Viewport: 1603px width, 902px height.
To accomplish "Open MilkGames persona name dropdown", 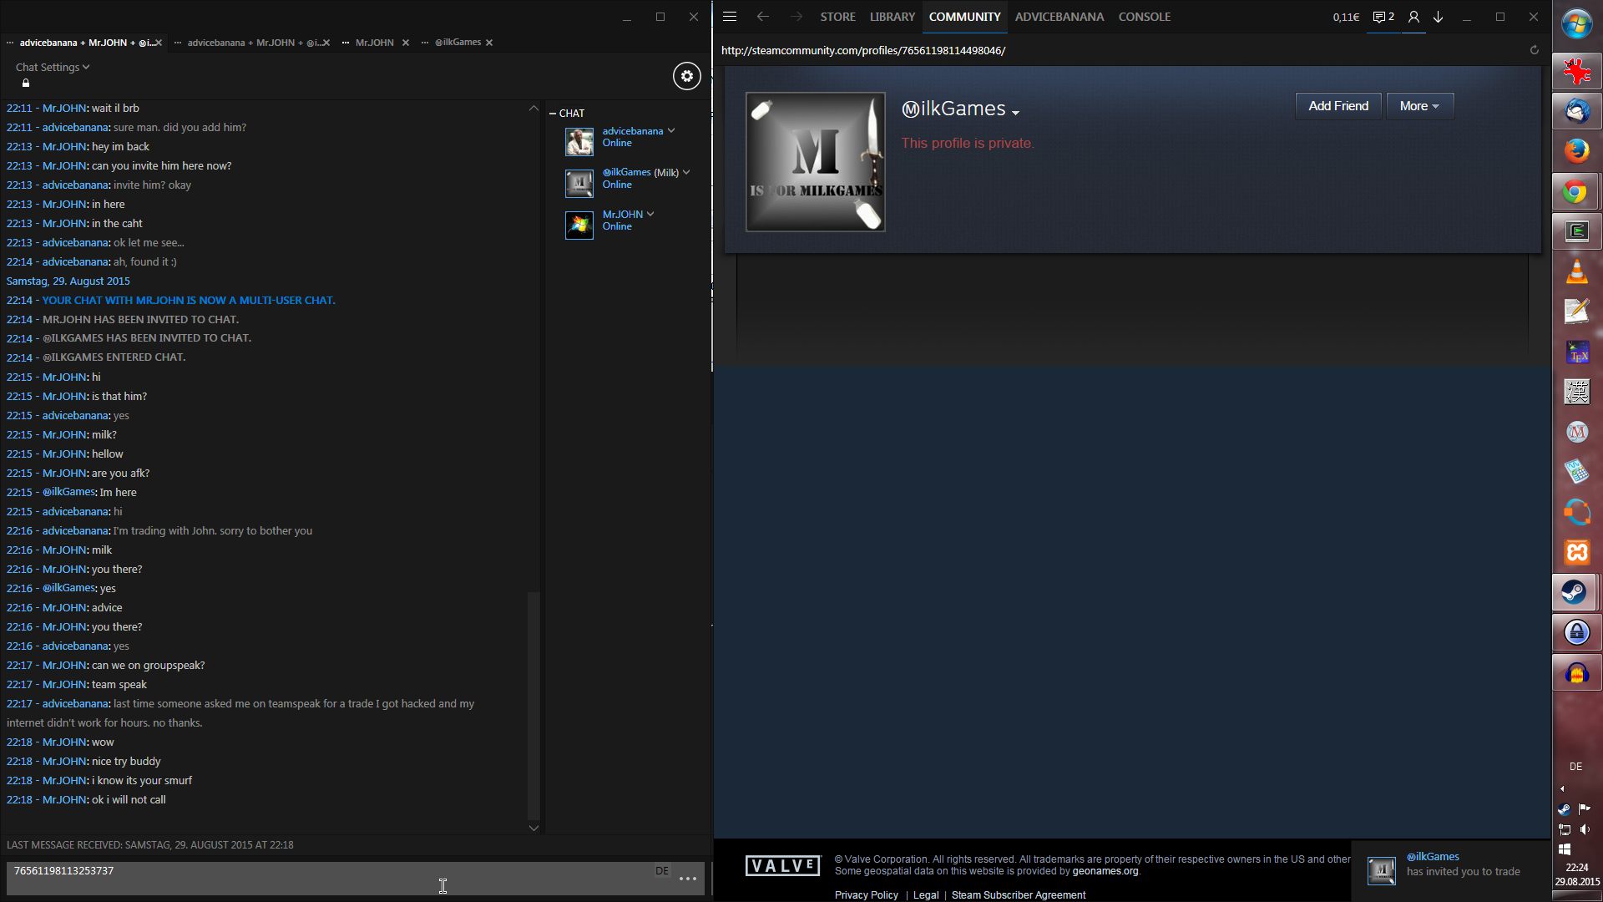I will [1015, 113].
